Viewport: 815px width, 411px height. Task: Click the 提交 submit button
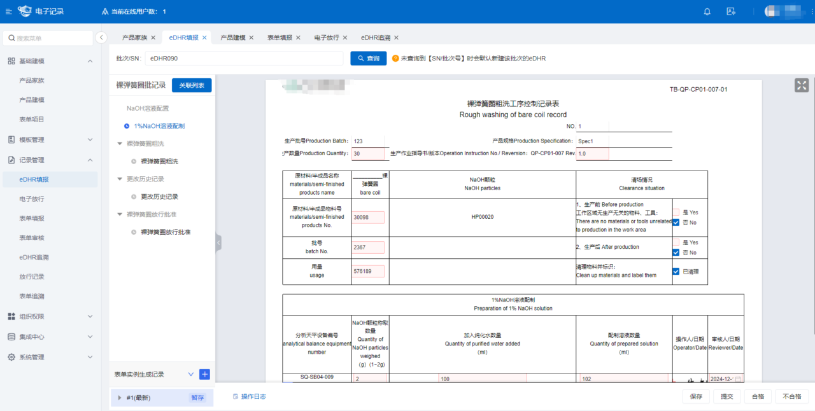click(x=726, y=396)
